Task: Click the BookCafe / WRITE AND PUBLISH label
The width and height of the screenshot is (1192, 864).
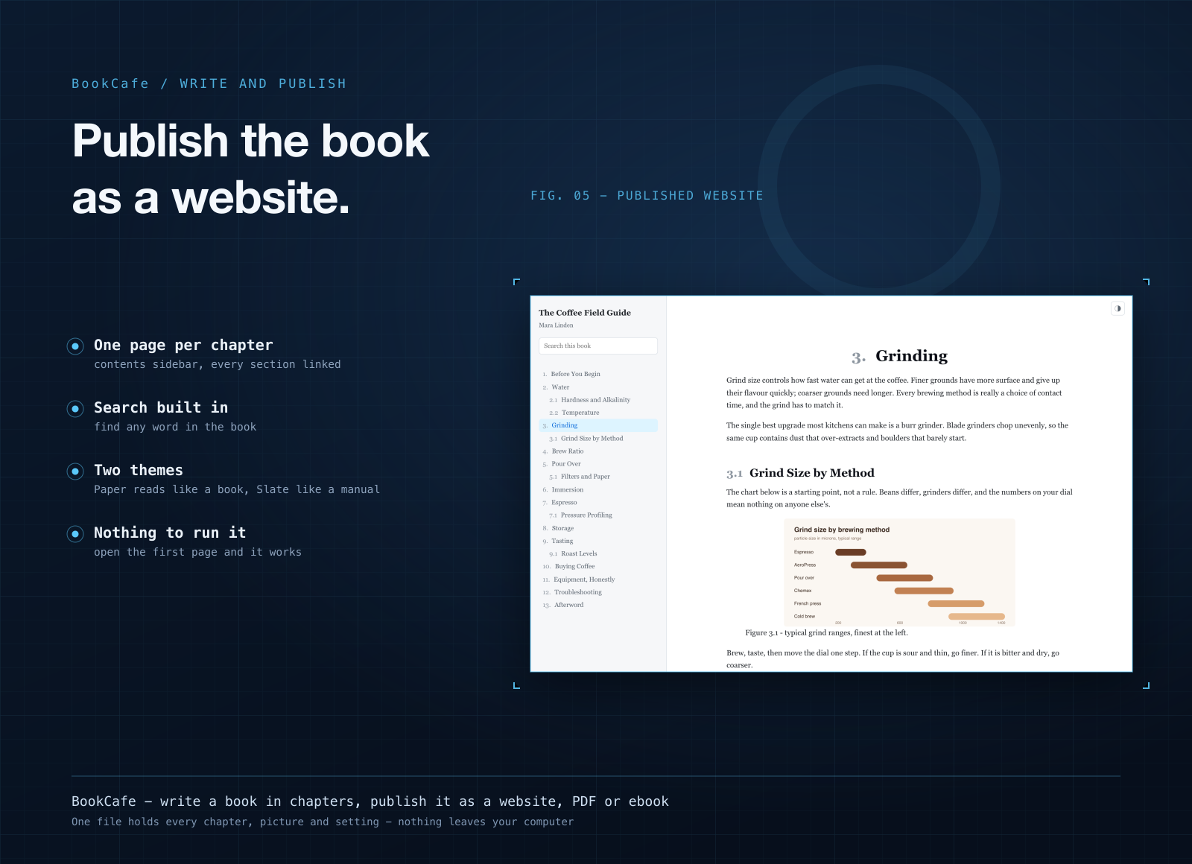Action: (x=209, y=83)
